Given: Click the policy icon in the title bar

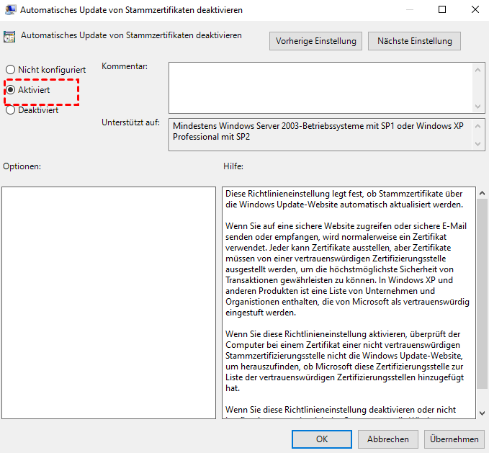Looking at the screenshot, I should click(10, 10).
